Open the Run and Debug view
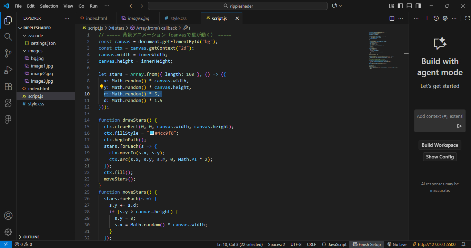 click(x=8, y=70)
